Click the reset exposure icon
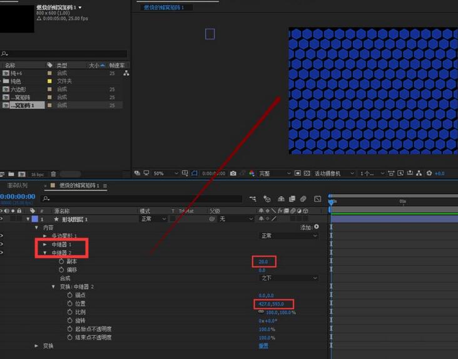The image size is (458, 359). [429, 173]
